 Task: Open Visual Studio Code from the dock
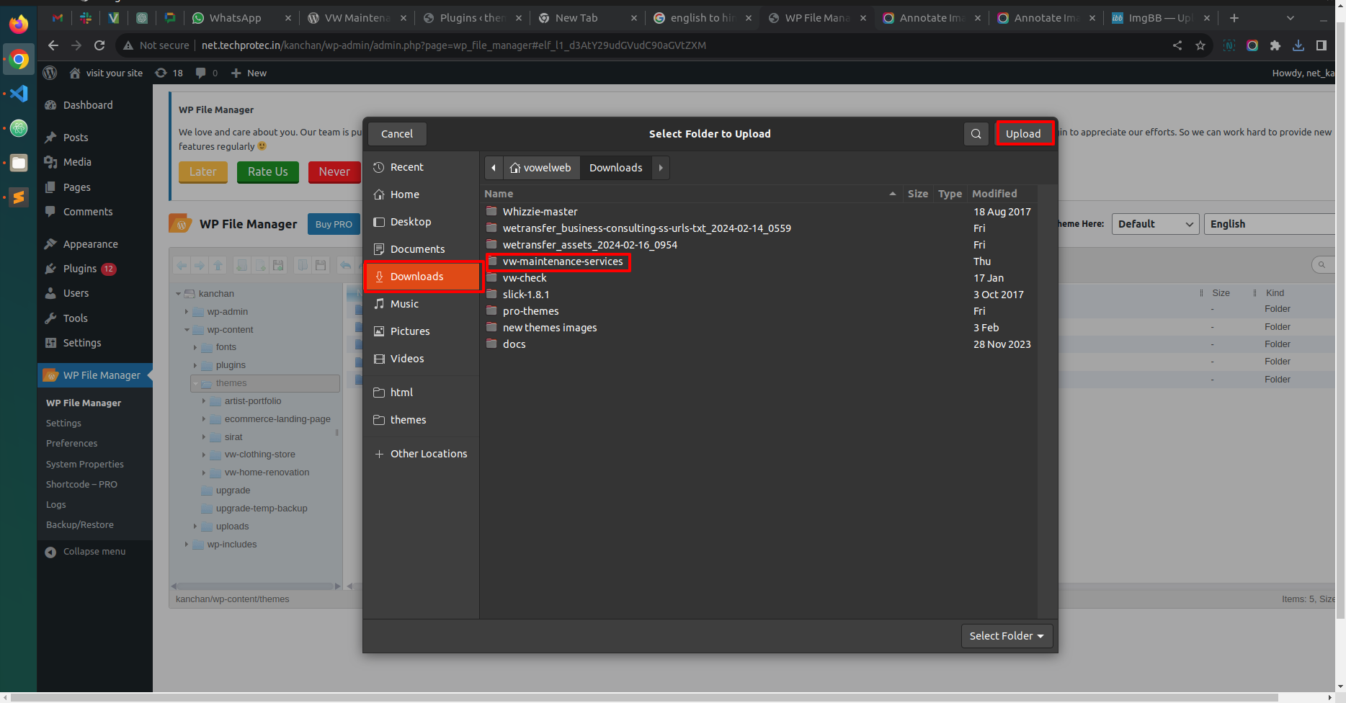(x=19, y=94)
